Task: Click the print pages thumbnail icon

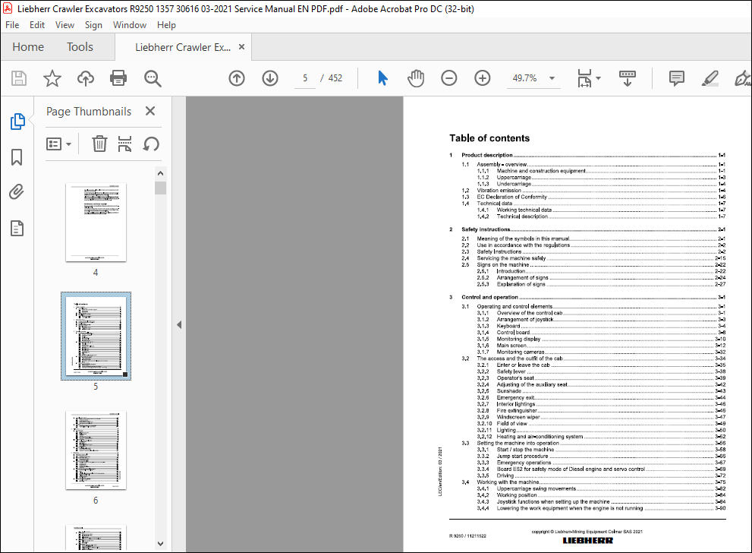Action: [124, 144]
